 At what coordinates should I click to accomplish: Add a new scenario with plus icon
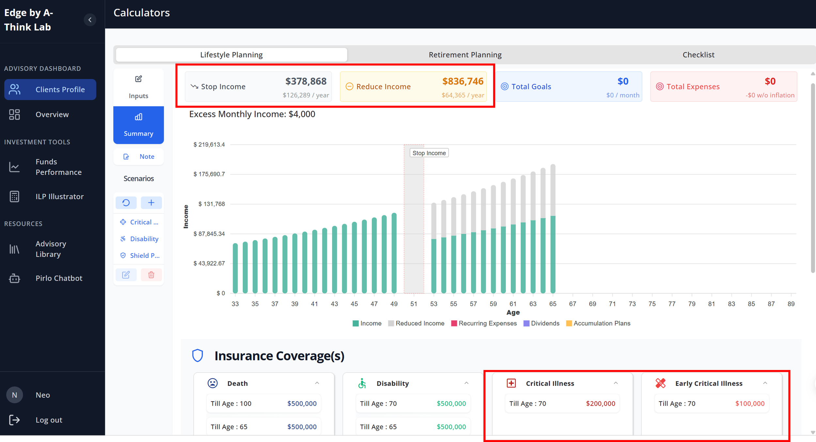point(151,203)
